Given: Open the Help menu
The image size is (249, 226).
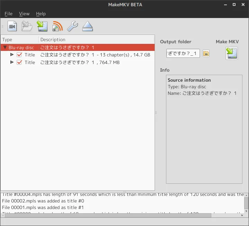Looking at the screenshot, I should coord(41,14).
